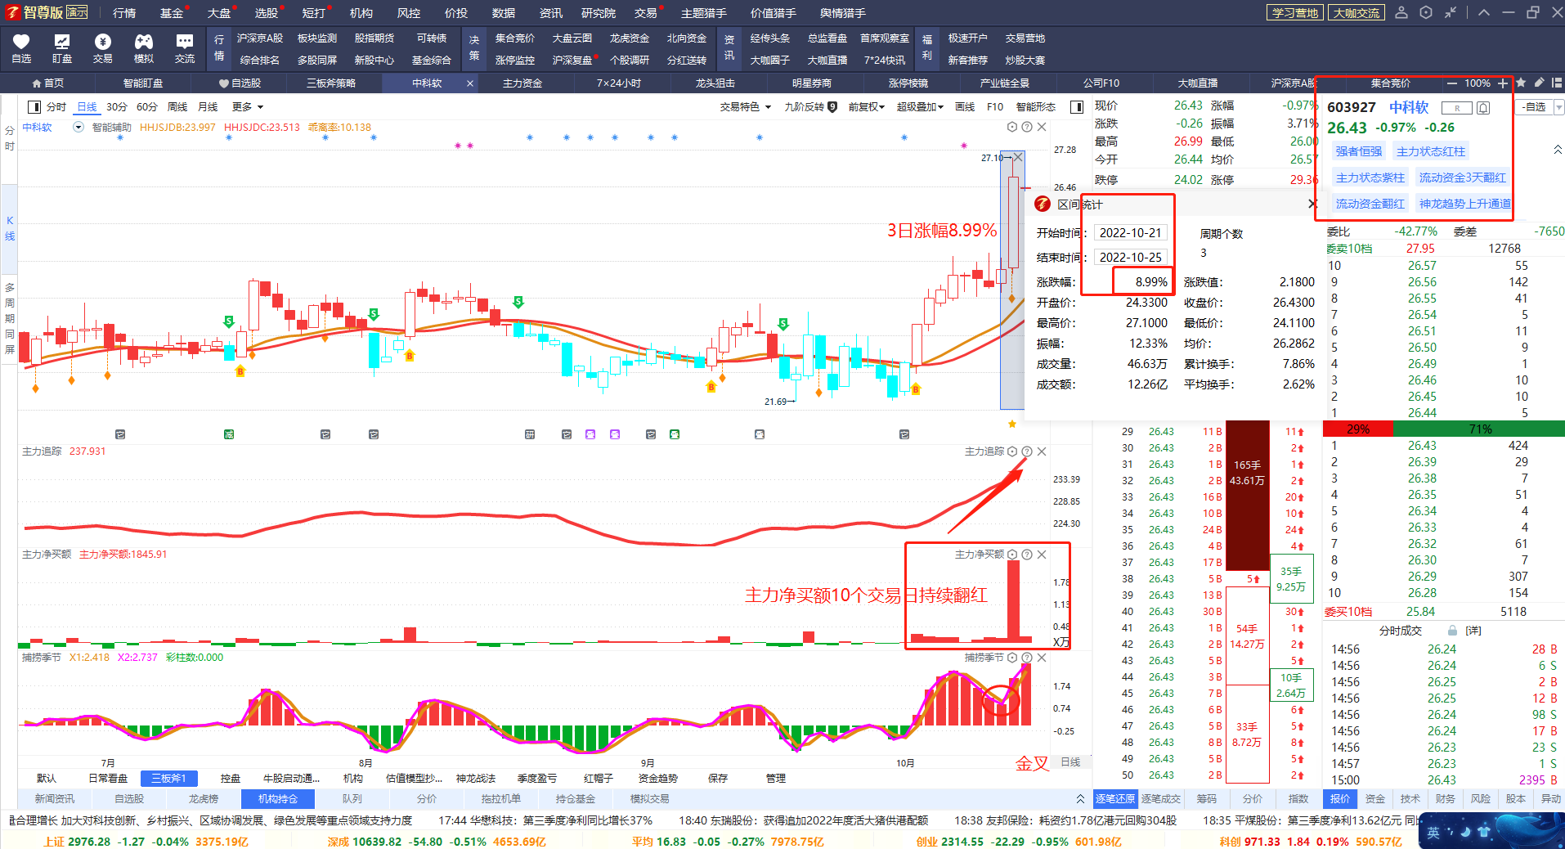Image resolution: width=1565 pixels, height=849 pixels.
Task: Click the layout list icon at tab bar end
Action: pos(1556,83)
